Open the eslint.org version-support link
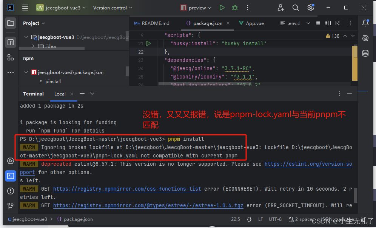The image size is (376, 228). [x=309, y=164]
